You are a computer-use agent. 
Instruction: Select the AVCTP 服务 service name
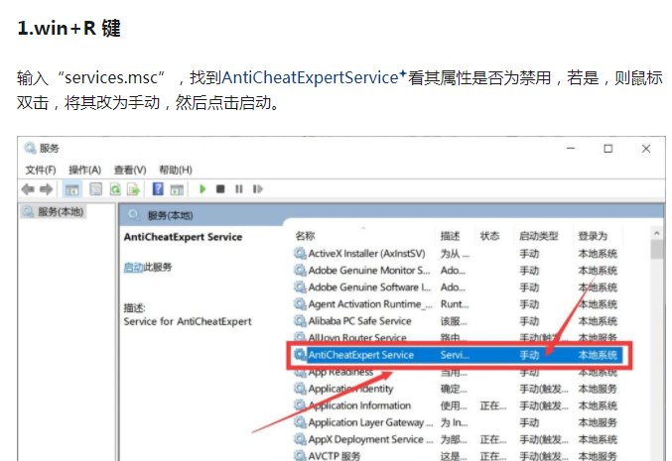pyautogui.click(x=335, y=456)
